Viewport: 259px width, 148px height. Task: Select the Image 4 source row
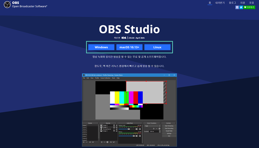(109, 126)
